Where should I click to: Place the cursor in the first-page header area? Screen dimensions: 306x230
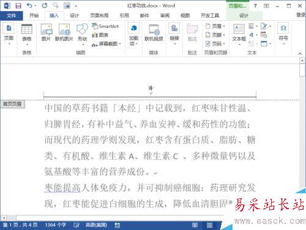[x=150, y=88]
